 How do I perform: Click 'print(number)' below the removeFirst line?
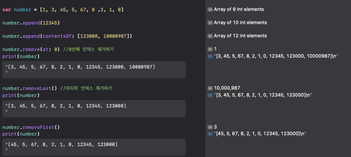click(21, 134)
